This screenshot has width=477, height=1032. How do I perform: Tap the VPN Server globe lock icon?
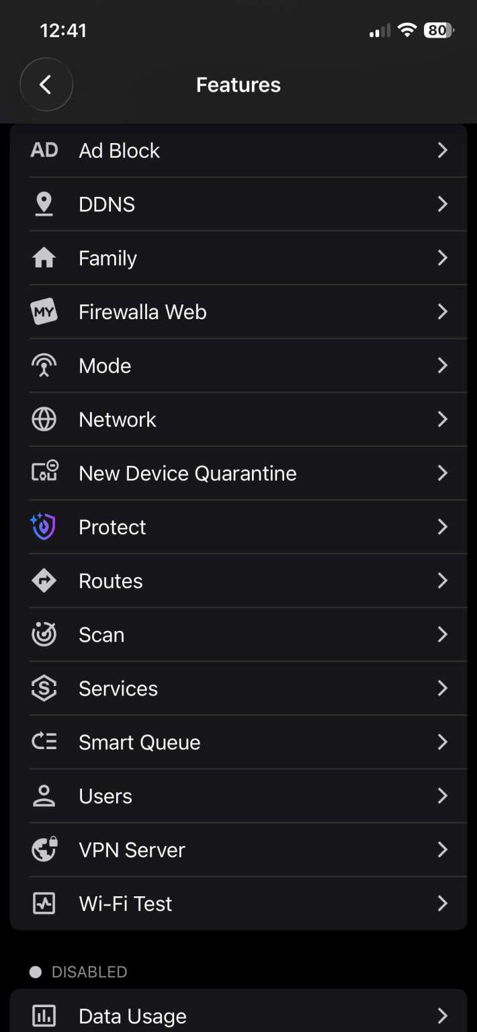[x=44, y=849]
